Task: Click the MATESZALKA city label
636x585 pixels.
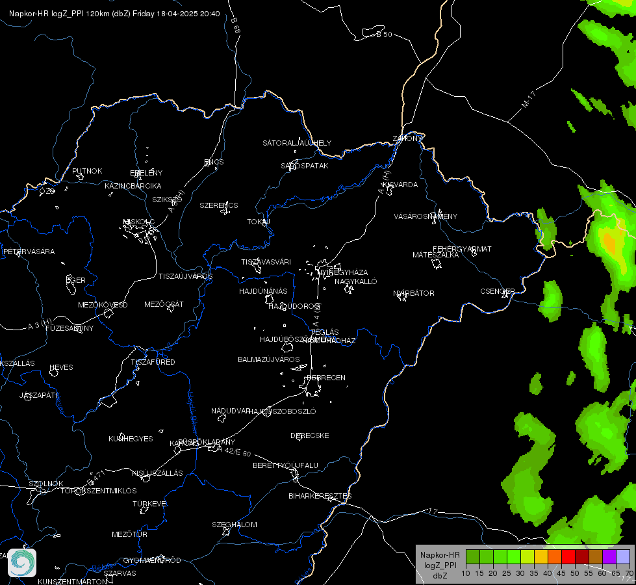Action: point(436,255)
